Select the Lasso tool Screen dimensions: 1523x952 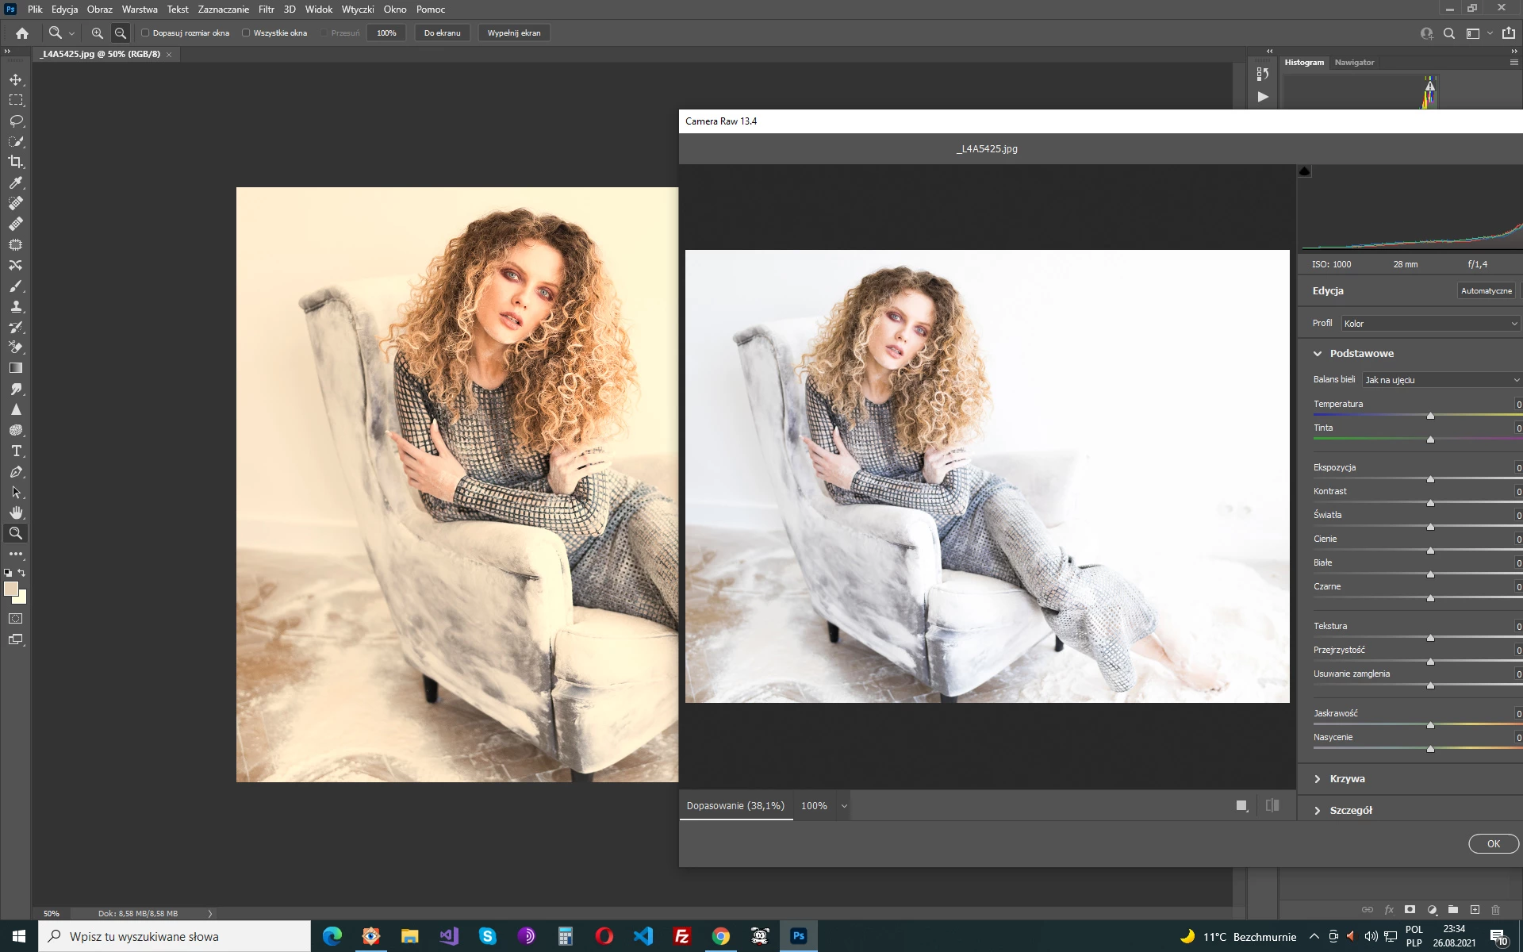click(x=16, y=121)
